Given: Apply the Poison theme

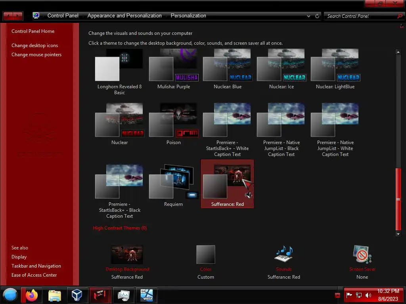Looking at the screenshot, I should tap(174, 125).
